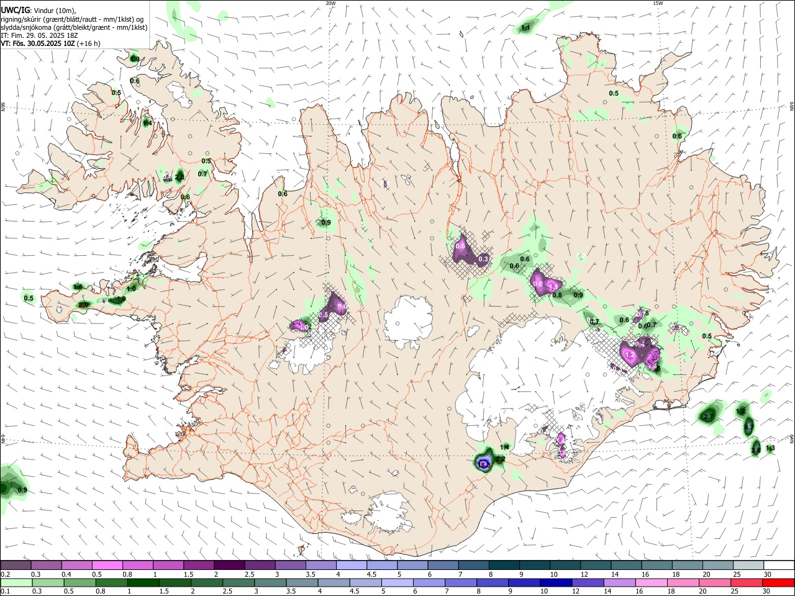Click the dark green rain legend swatch labeled 1
The height and width of the screenshot is (596, 795).
pos(143,582)
